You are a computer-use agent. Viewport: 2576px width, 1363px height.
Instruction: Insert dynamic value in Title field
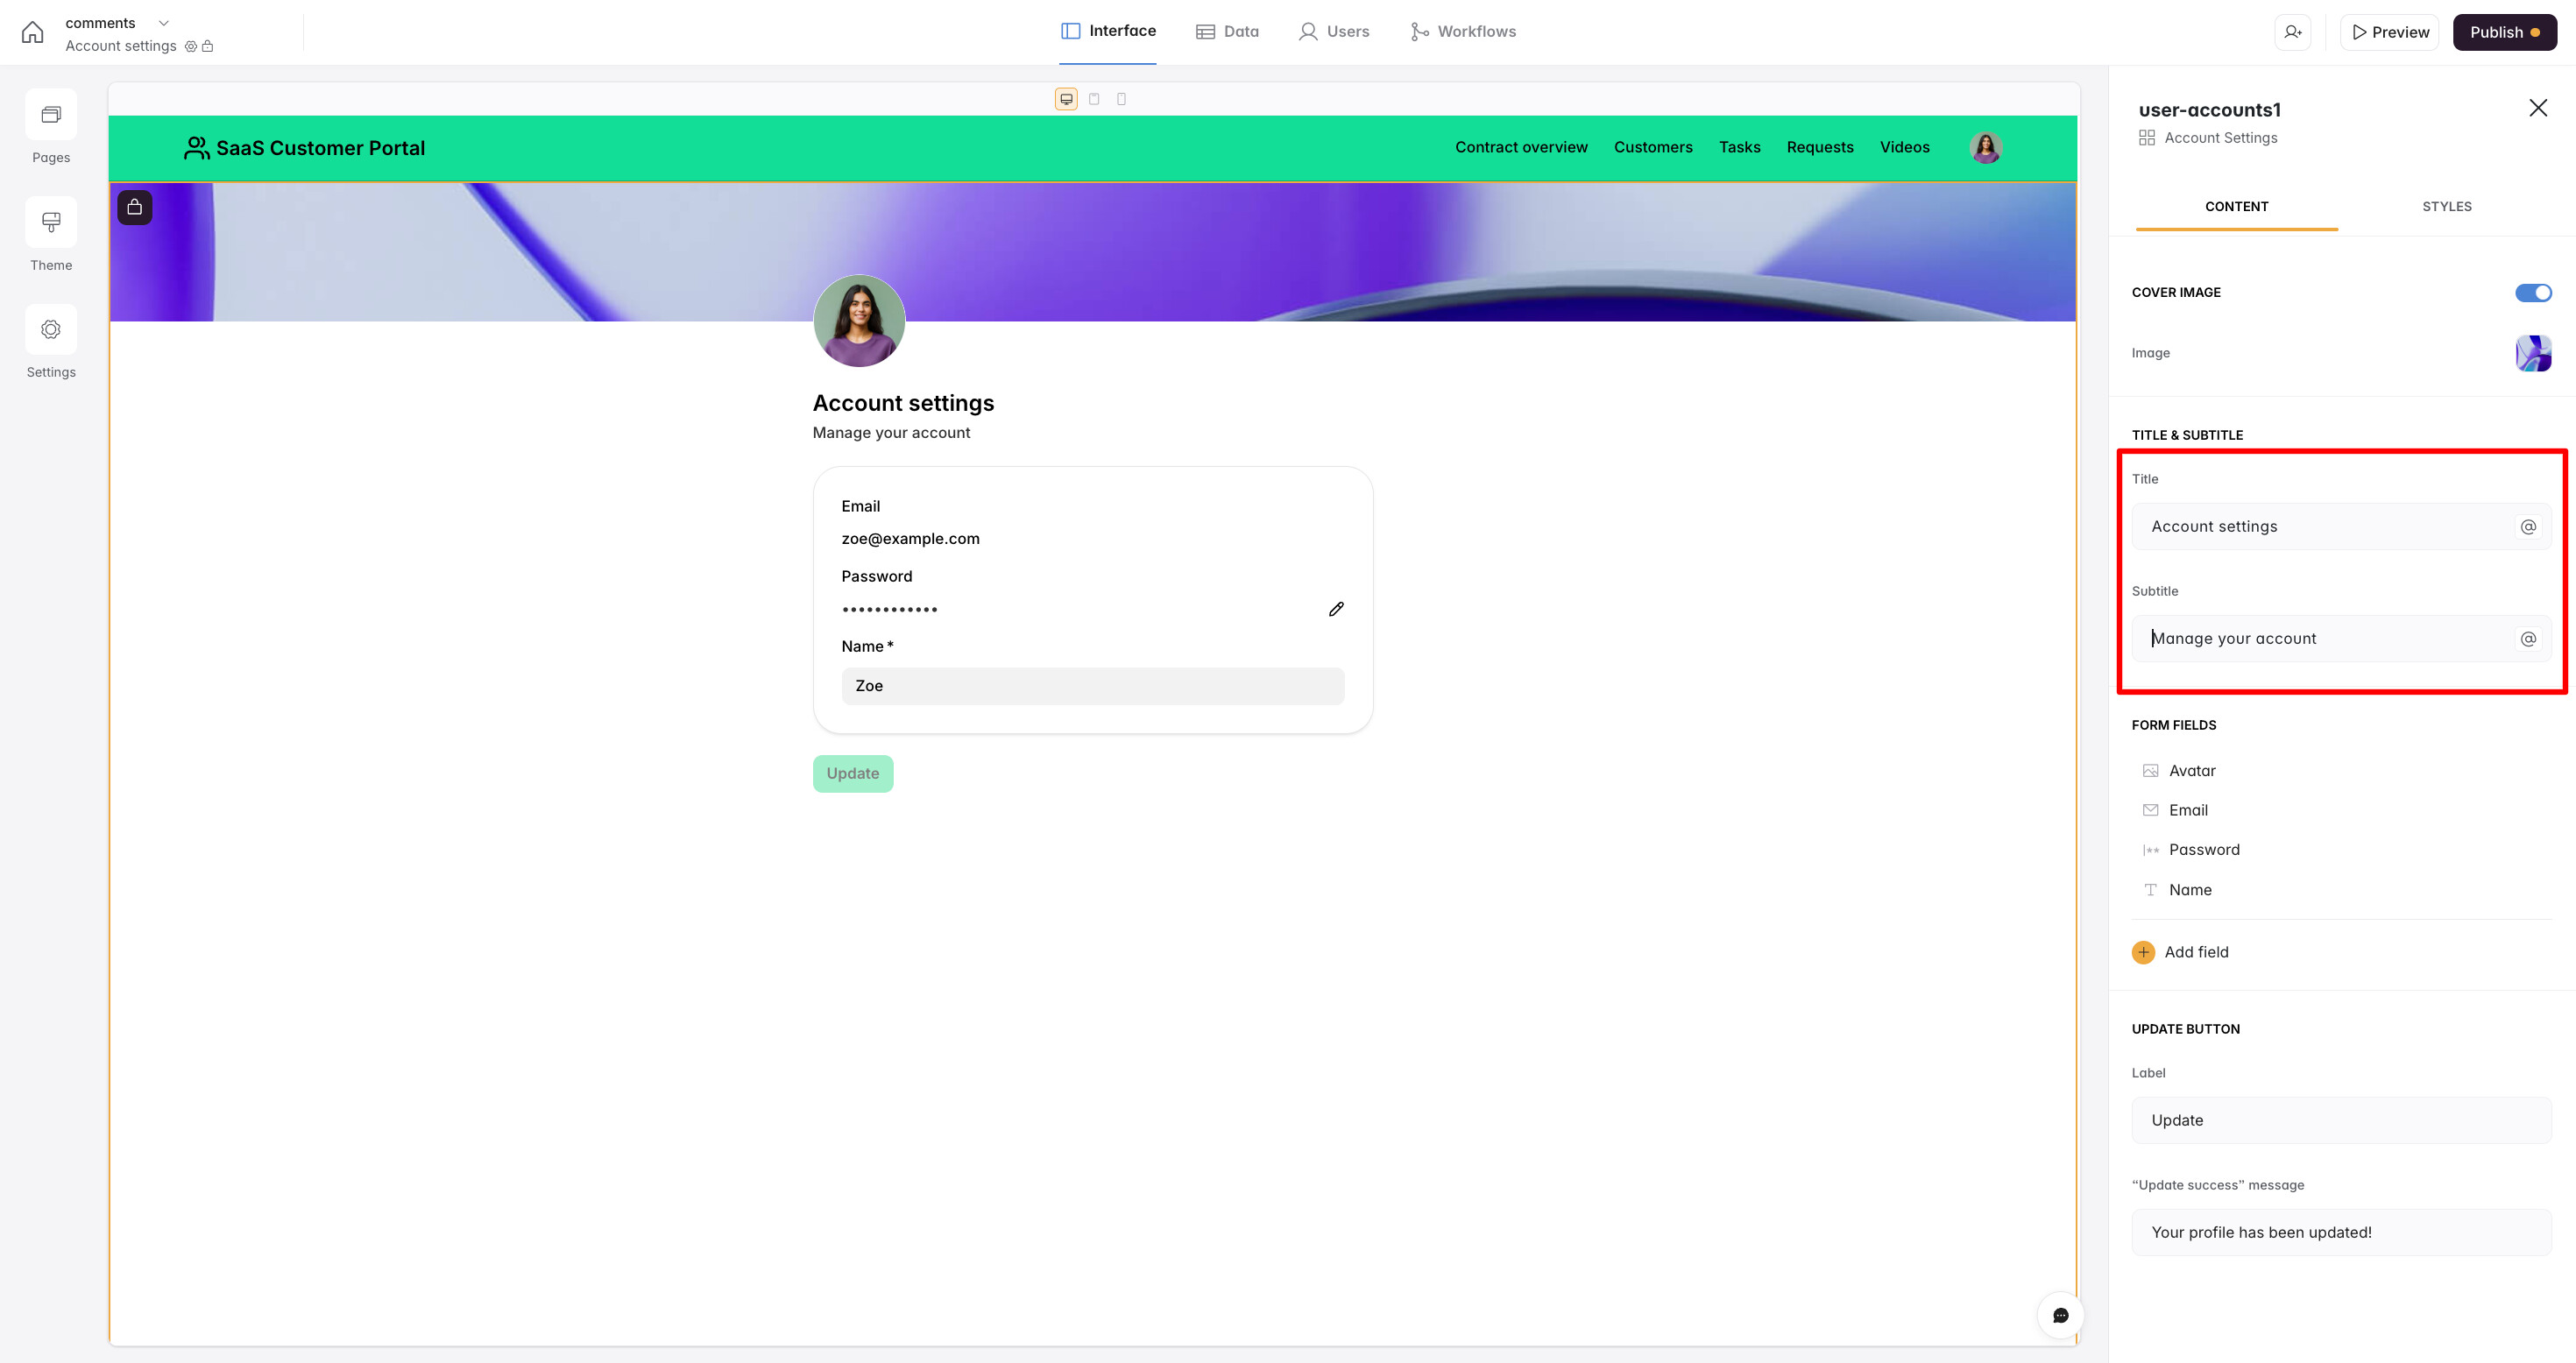[2528, 527]
